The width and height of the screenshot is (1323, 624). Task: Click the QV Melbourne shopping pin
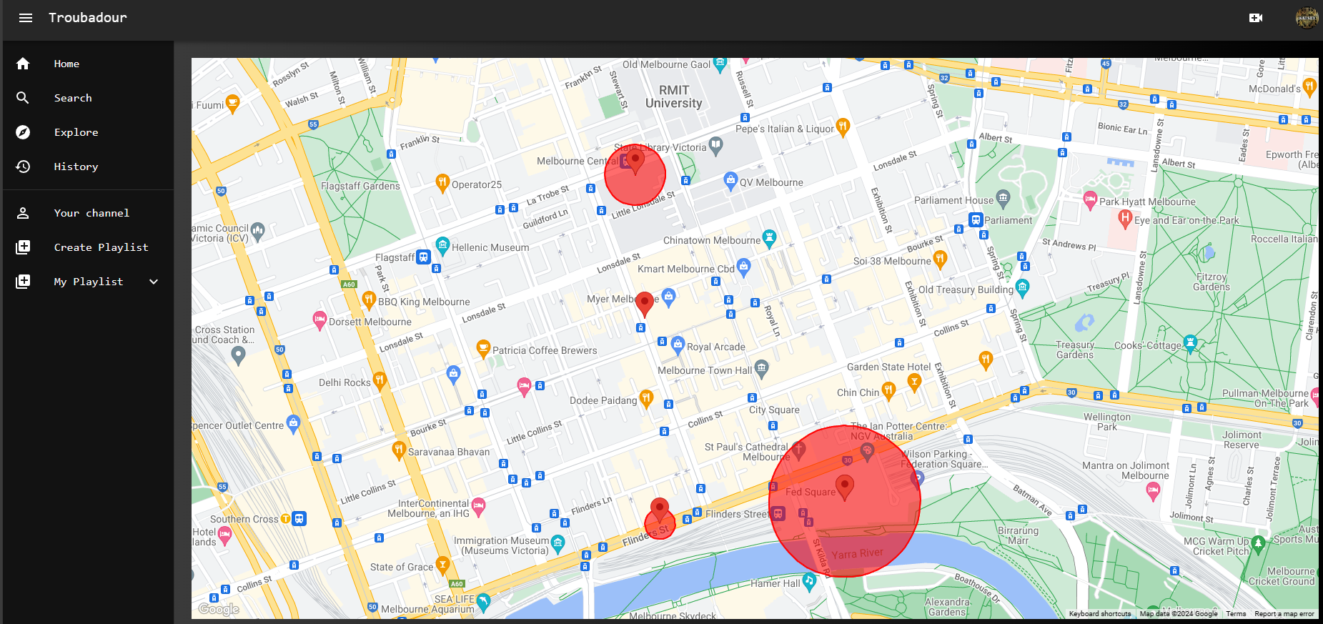(x=730, y=180)
